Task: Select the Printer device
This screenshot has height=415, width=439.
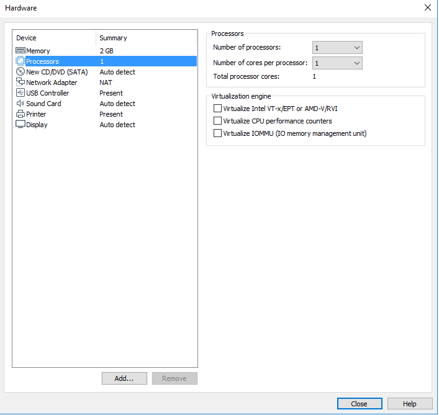Action: click(x=36, y=114)
